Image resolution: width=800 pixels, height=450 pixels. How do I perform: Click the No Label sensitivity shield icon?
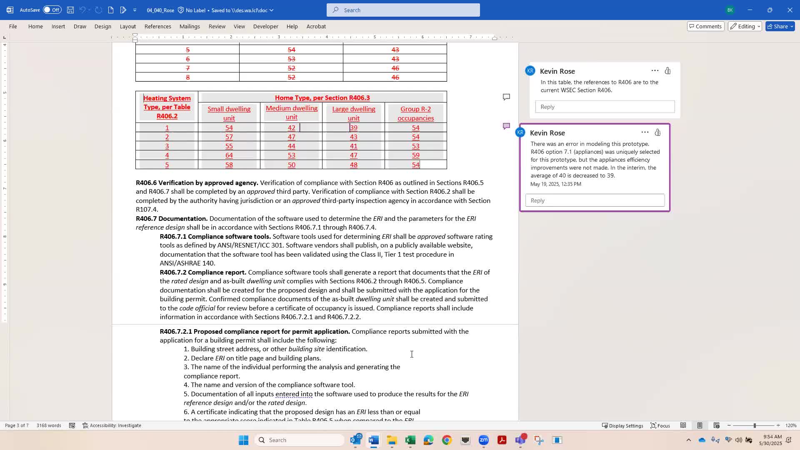point(181,10)
